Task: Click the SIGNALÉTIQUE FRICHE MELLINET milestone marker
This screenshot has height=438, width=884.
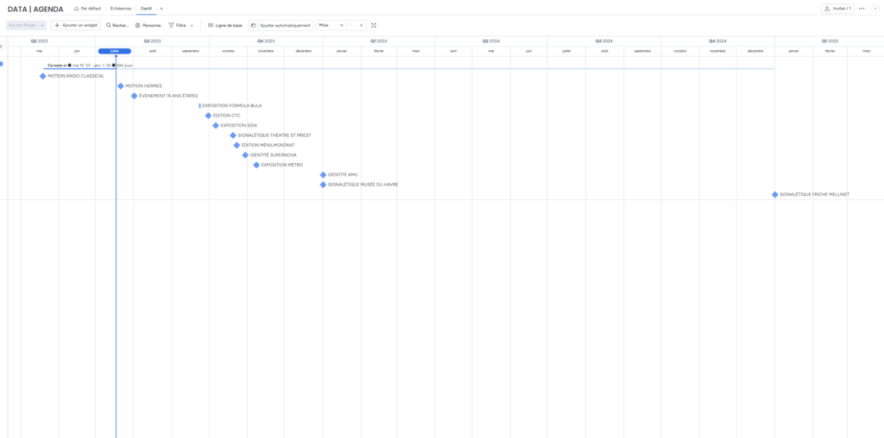Action: point(775,195)
